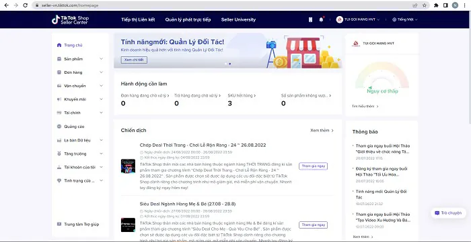Click the shop logo in right panel

click(x=356, y=44)
